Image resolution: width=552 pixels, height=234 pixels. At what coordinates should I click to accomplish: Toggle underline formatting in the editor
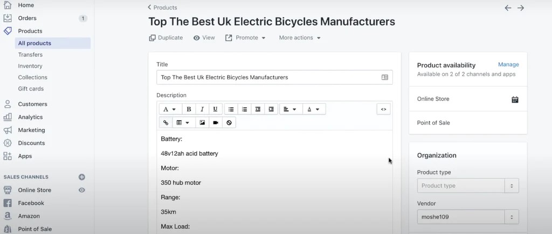(x=216, y=109)
